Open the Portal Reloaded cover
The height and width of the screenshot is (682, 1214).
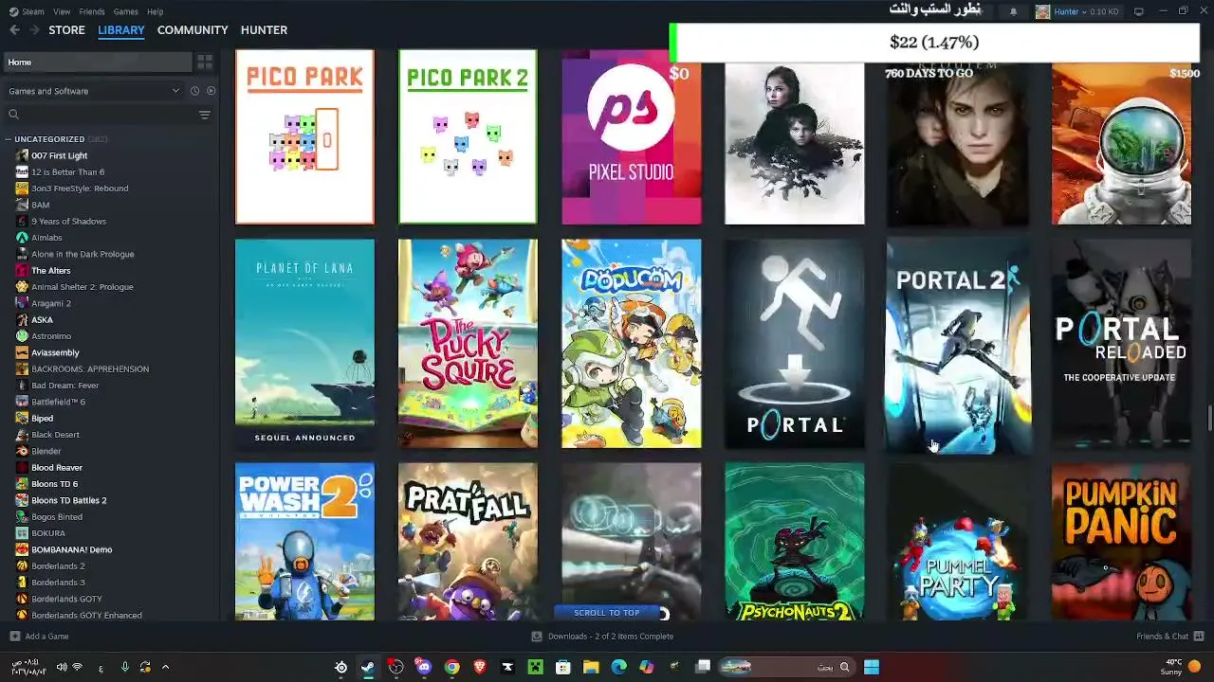point(1121,343)
